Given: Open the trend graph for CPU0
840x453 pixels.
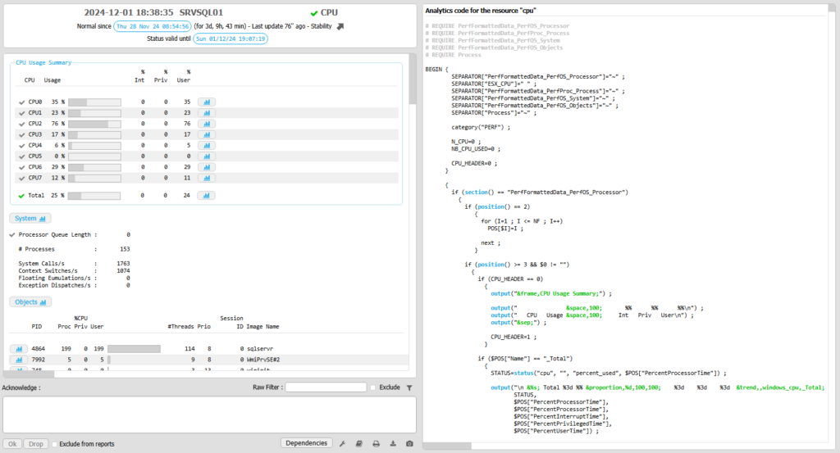Looking at the screenshot, I should 206,102.
